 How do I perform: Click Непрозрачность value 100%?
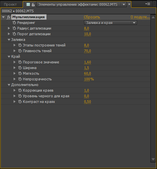[x=89, y=79]
